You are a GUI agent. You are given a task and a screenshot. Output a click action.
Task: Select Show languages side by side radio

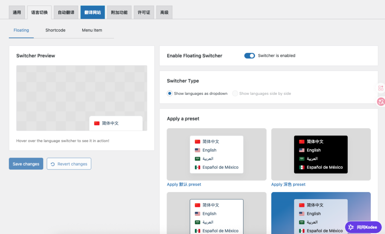(x=235, y=93)
